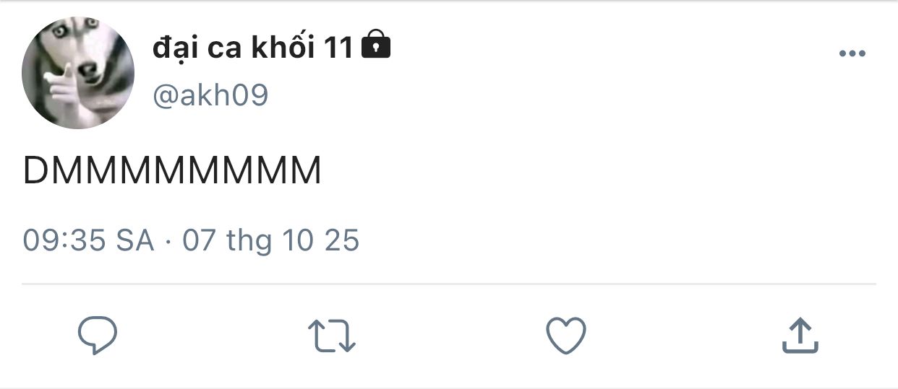
Task: Open the husky profile picture
Action: (x=78, y=72)
